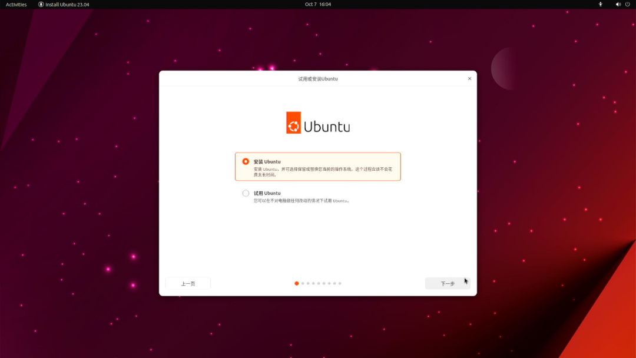This screenshot has height=358, width=636.
Task: Select the 安装 Ubuntu radio button
Action: point(246,161)
